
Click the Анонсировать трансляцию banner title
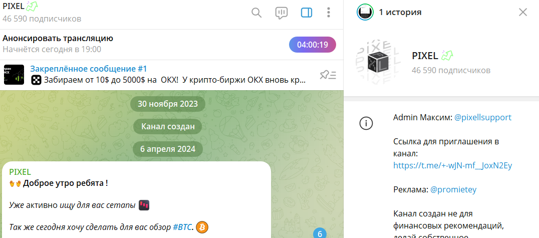click(58, 39)
